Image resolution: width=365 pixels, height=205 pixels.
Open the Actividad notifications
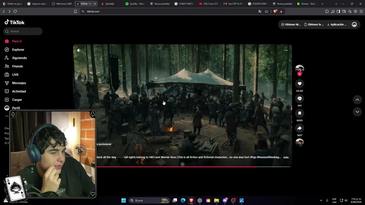(15, 91)
